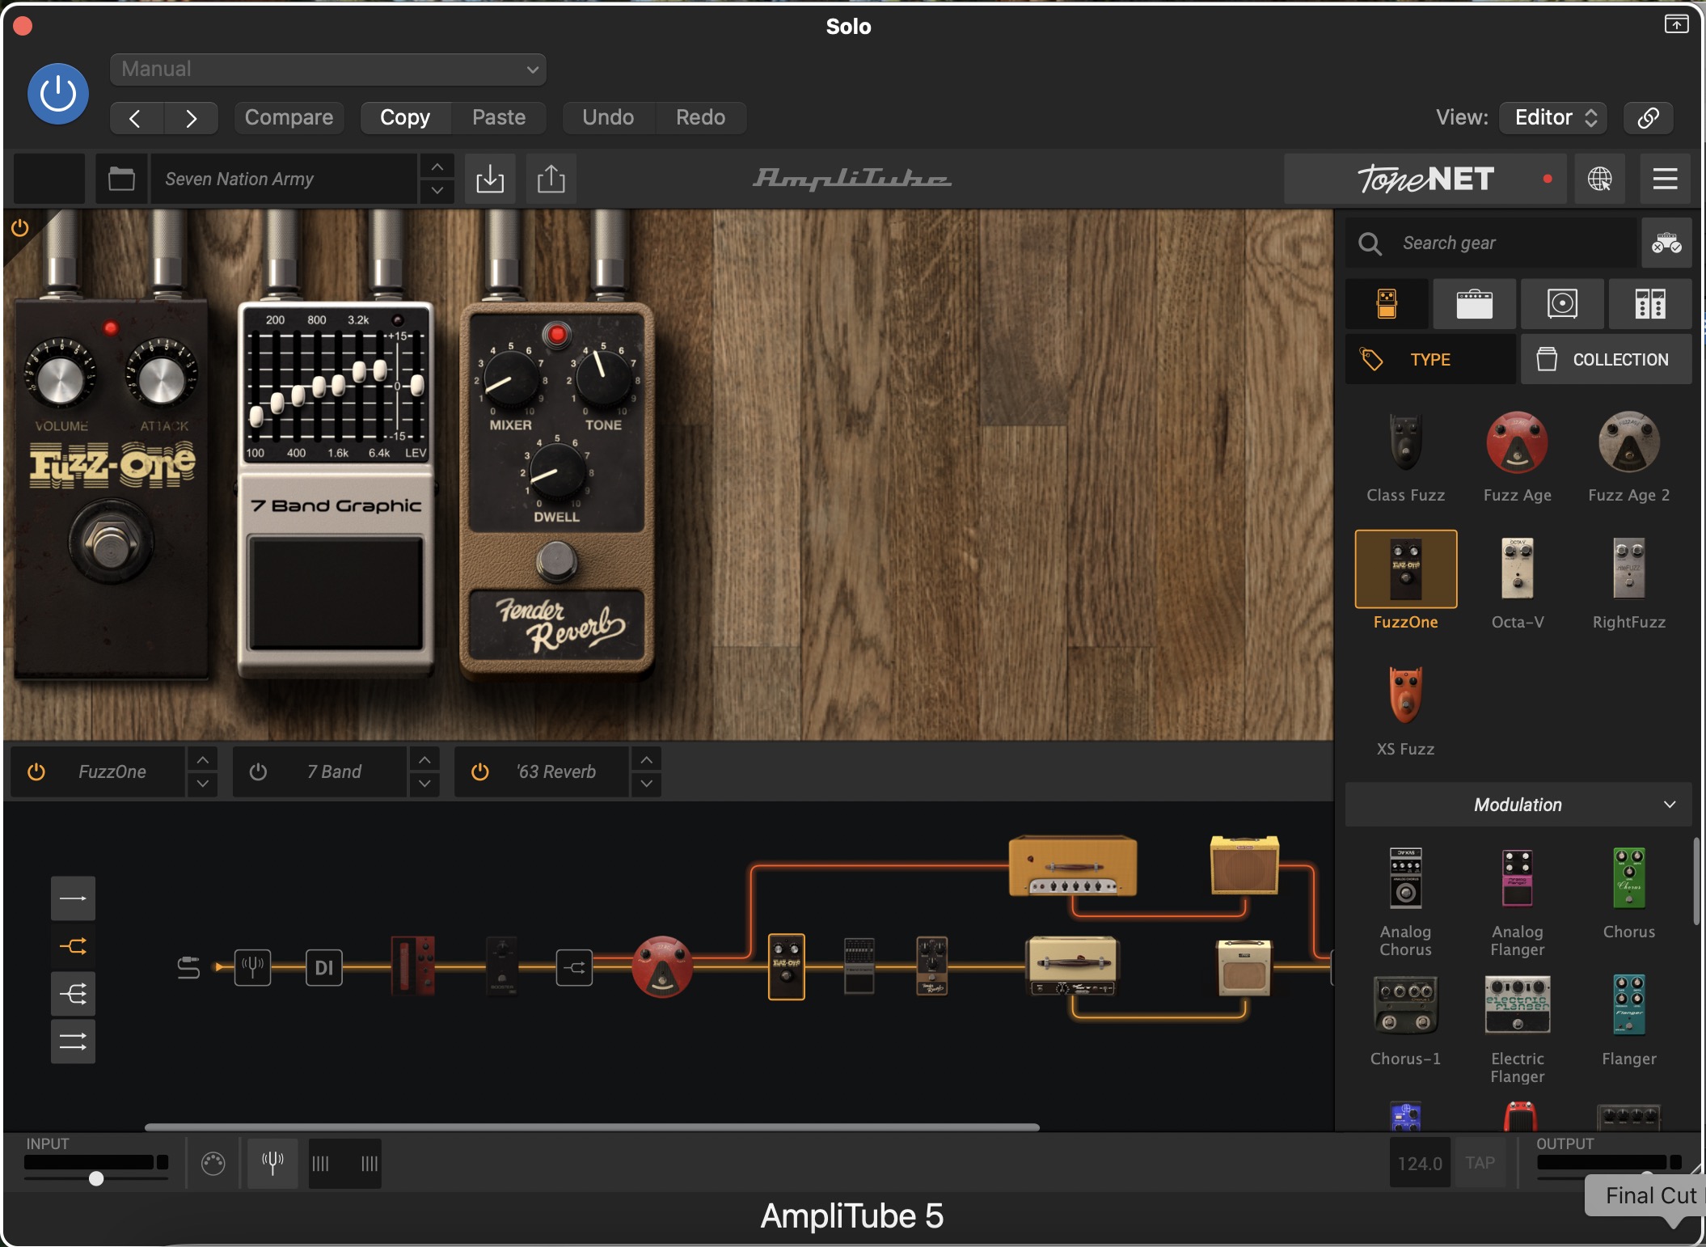This screenshot has width=1706, height=1247.
Task: Click the Fuzz-One VOLUME knob
Action: pos(60,380)
